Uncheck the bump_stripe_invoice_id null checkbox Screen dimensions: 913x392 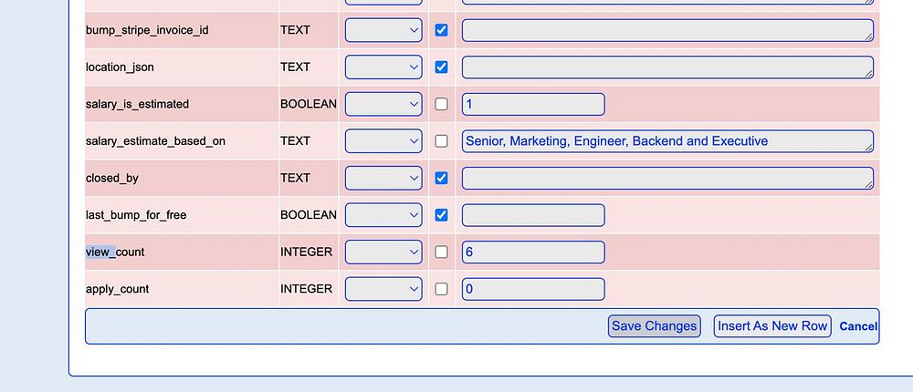pyautogui.click(x=442, y=30)
